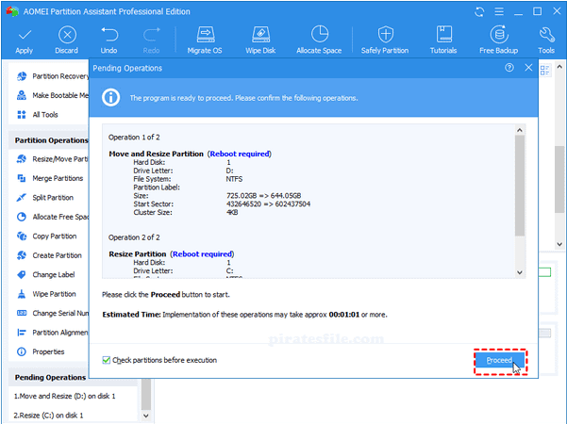
Task: Select Wipe Partition in sidebar
Action: 46,294
